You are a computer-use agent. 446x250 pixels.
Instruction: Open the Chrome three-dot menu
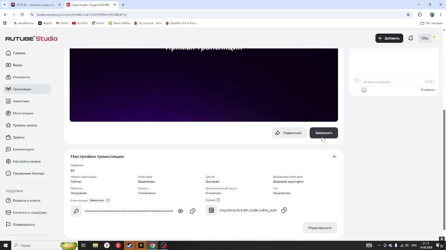coord(441,15)
